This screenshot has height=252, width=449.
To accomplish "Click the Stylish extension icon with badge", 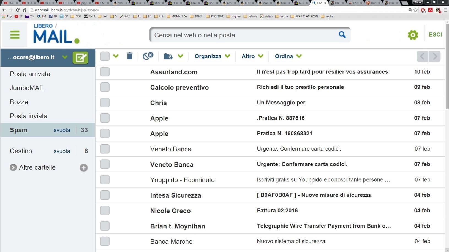I will tap(438, 10).
